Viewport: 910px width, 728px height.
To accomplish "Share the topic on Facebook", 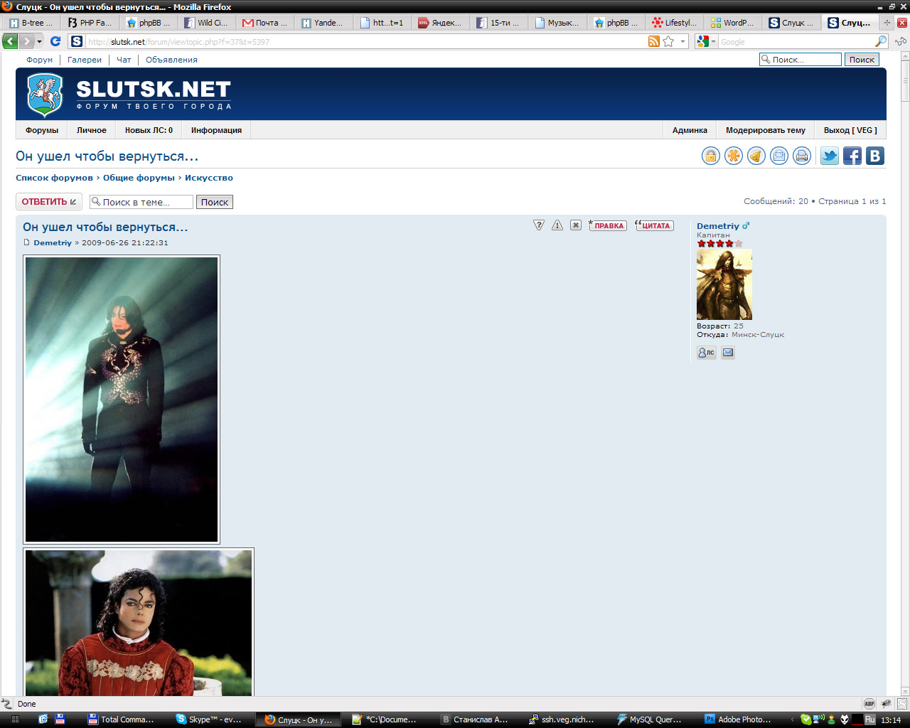I will point(852,156).
